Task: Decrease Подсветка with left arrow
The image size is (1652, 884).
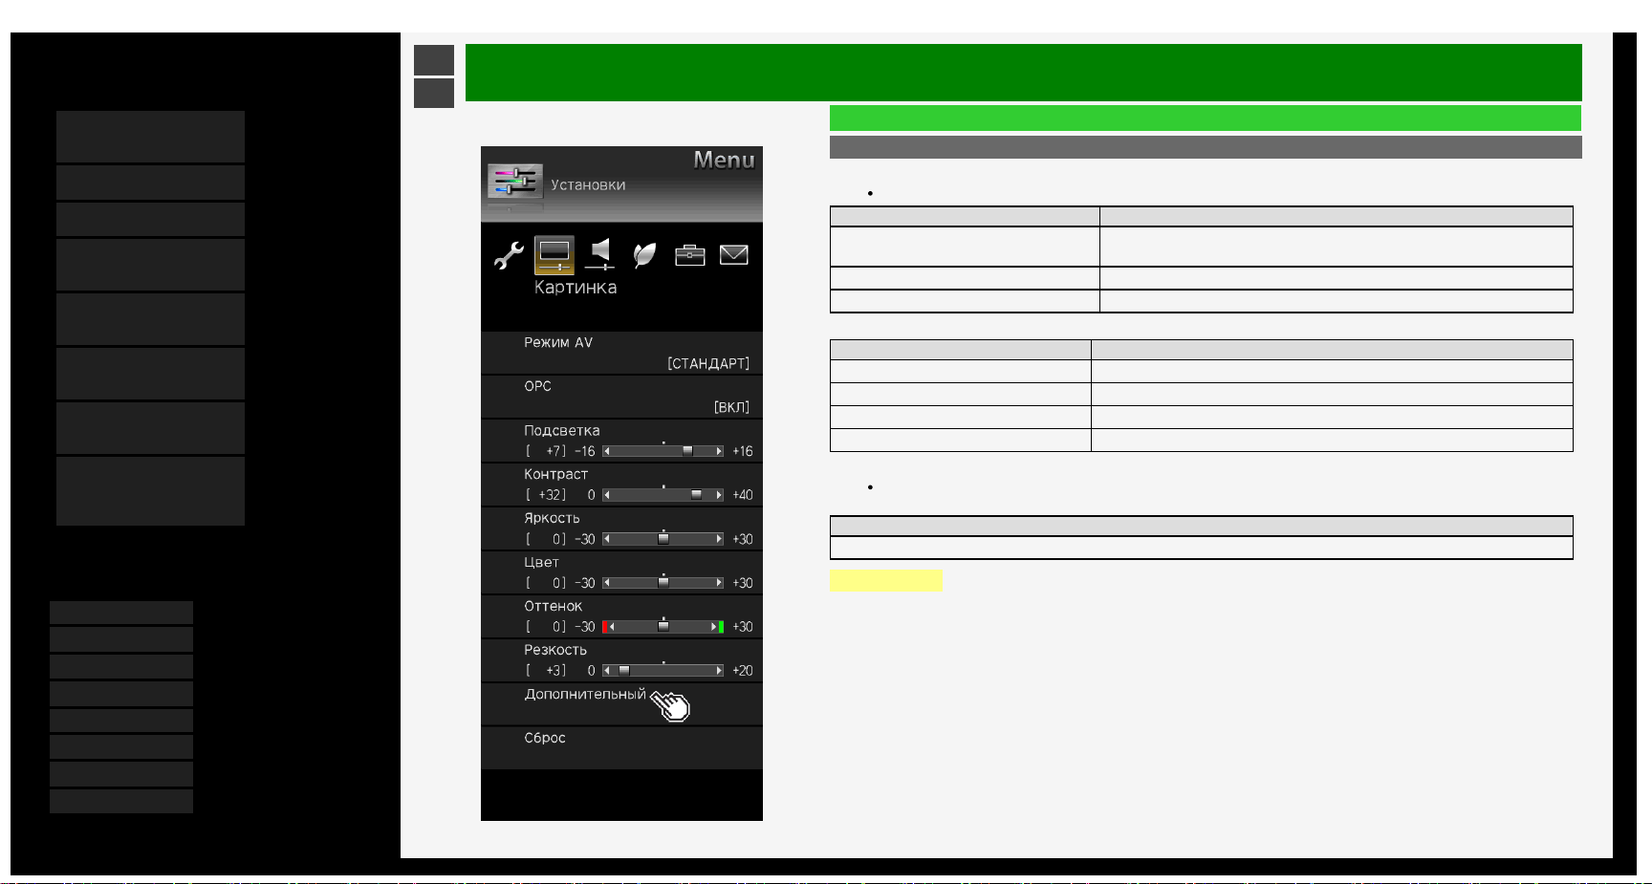Action: pyautogui.click(x=607, y=451)
